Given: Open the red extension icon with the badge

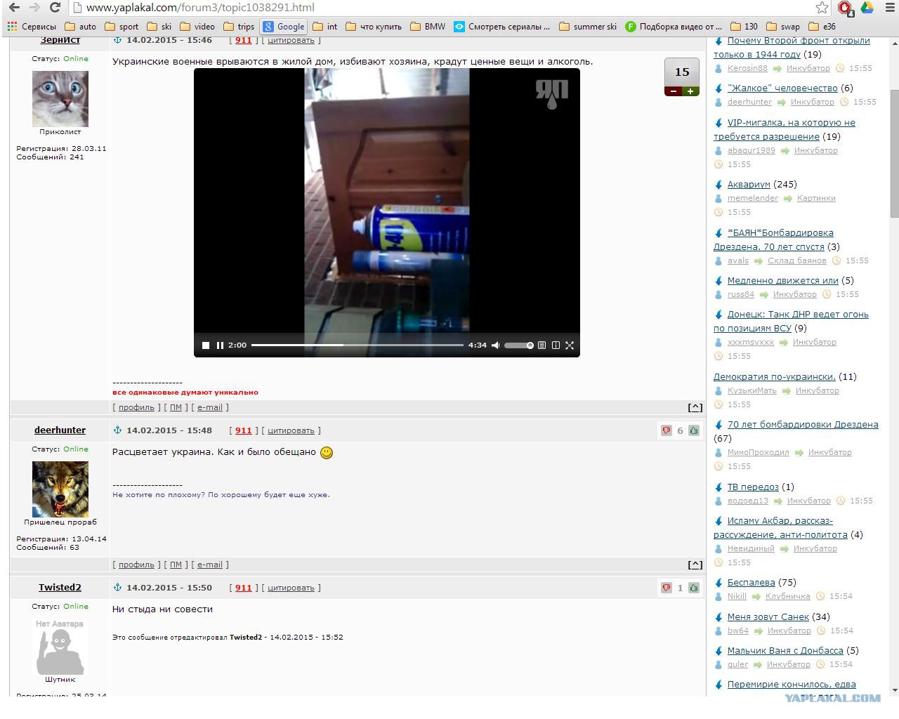Looking at the screenshot, I should 845,8.
